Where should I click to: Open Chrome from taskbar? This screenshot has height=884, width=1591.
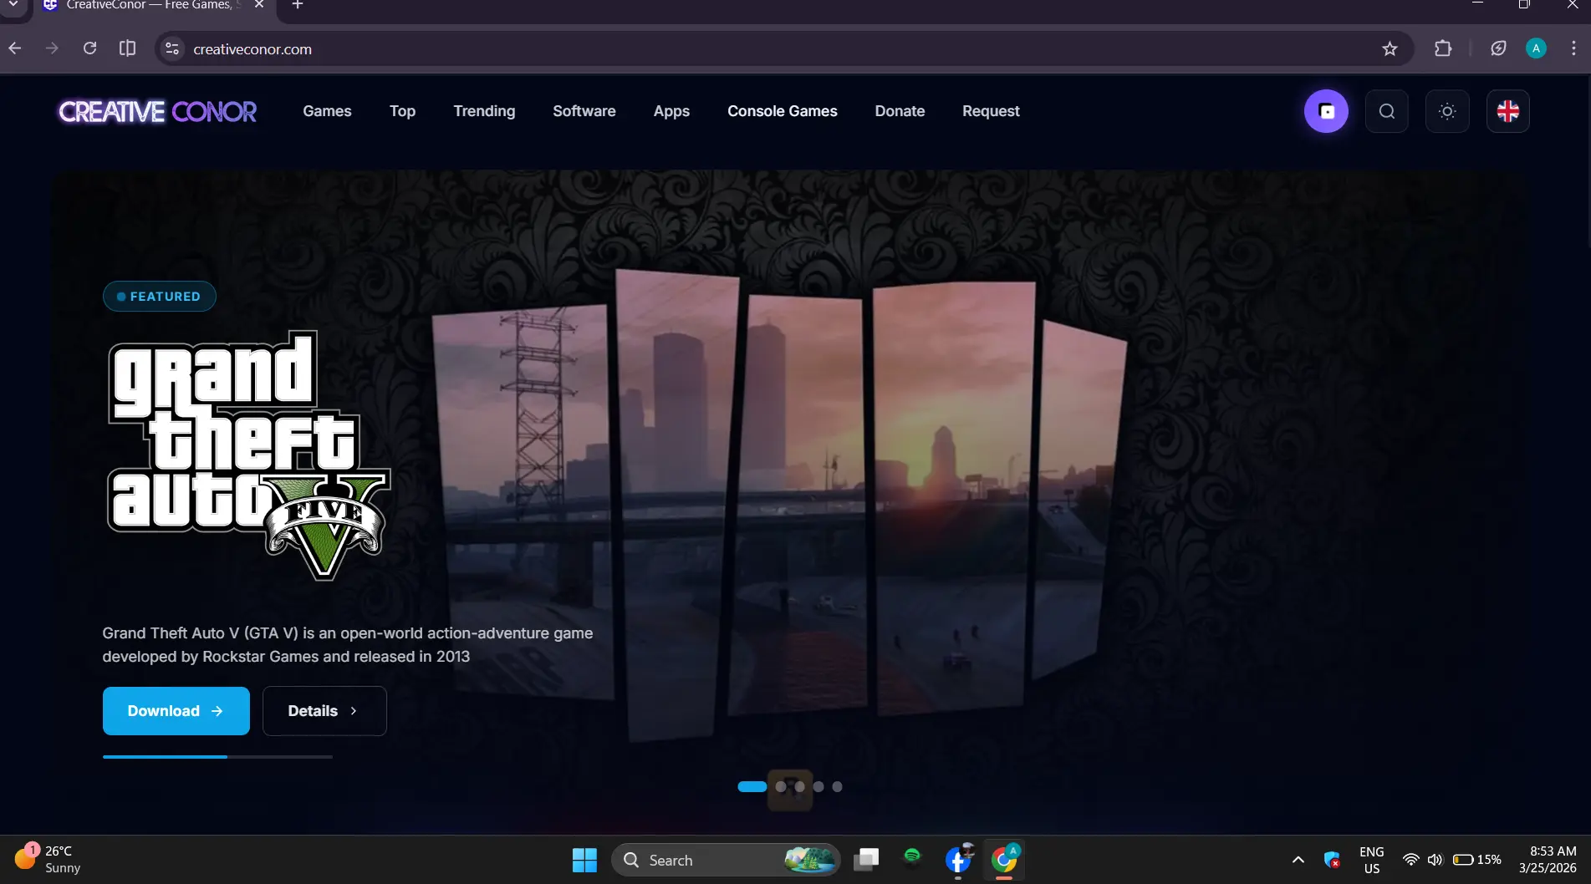click(1004, 860)
